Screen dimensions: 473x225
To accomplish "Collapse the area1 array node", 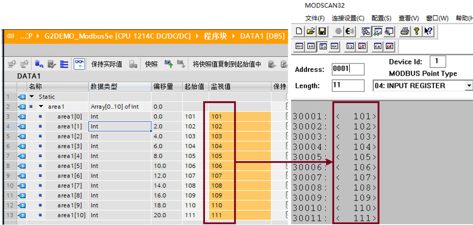I will [41, 107].
